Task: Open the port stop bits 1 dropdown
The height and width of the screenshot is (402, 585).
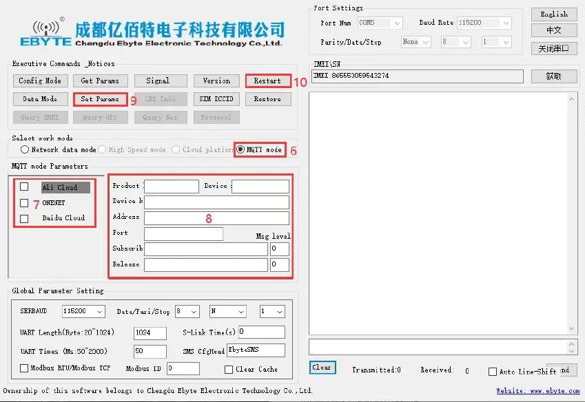Action: coord(496,42)
